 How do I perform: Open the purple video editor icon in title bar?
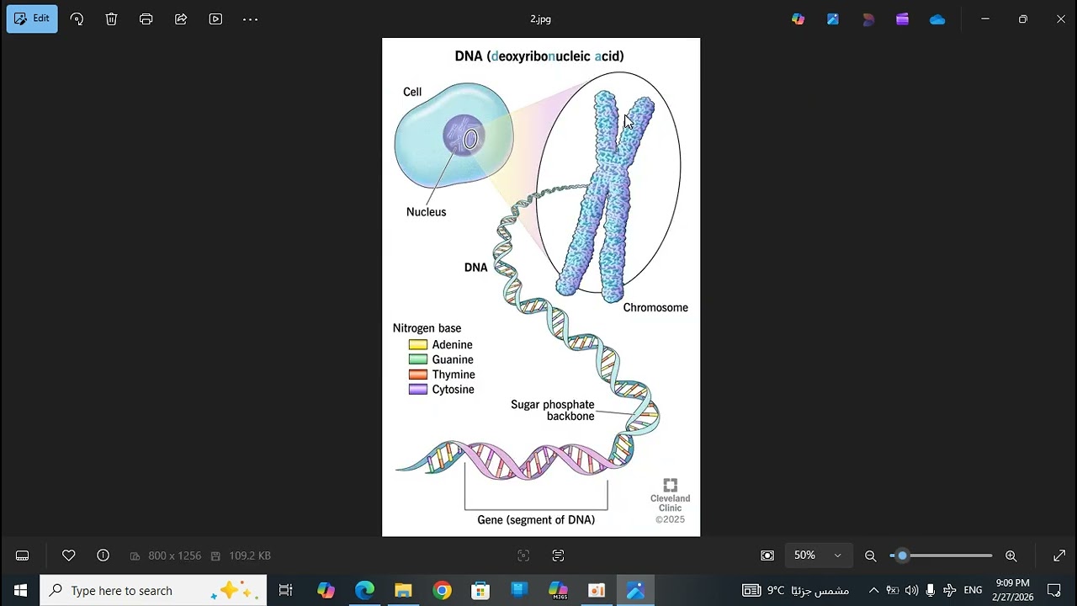(x=902, y=19)
